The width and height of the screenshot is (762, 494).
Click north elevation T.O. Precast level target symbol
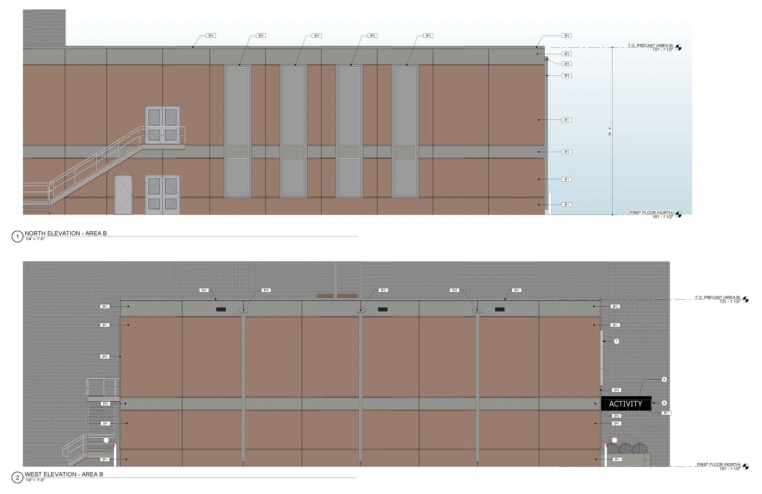[678, 48]
